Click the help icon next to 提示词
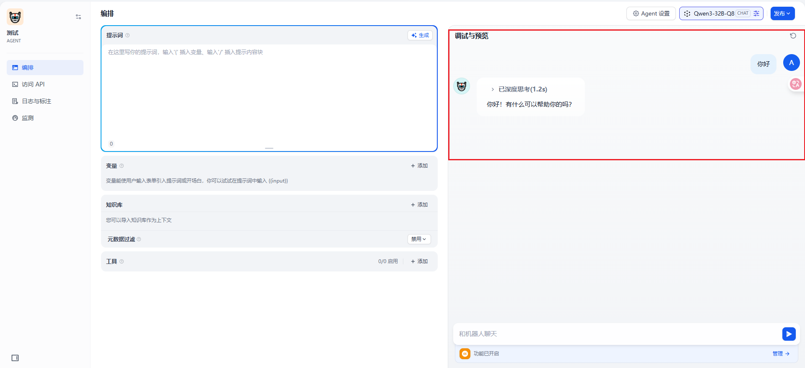 click(127, 35)
